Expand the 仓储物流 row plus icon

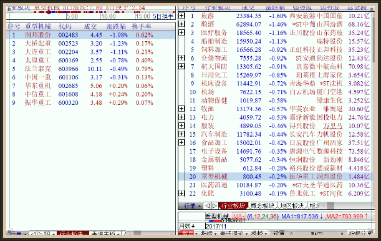(x=181, y=58)
